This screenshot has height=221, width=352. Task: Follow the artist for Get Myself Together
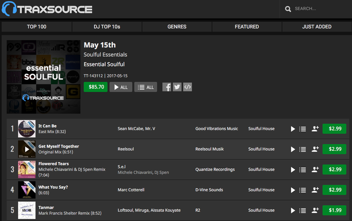(x=315, y=149)
